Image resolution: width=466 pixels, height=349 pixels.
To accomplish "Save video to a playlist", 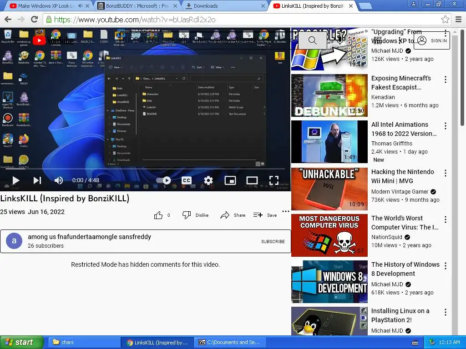I will pos(265,215).
